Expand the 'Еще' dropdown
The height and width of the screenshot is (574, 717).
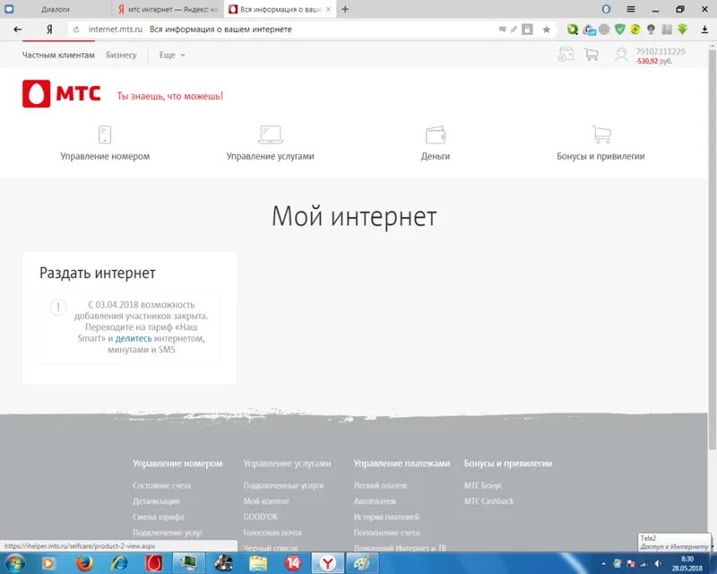(x=172, y=55)
